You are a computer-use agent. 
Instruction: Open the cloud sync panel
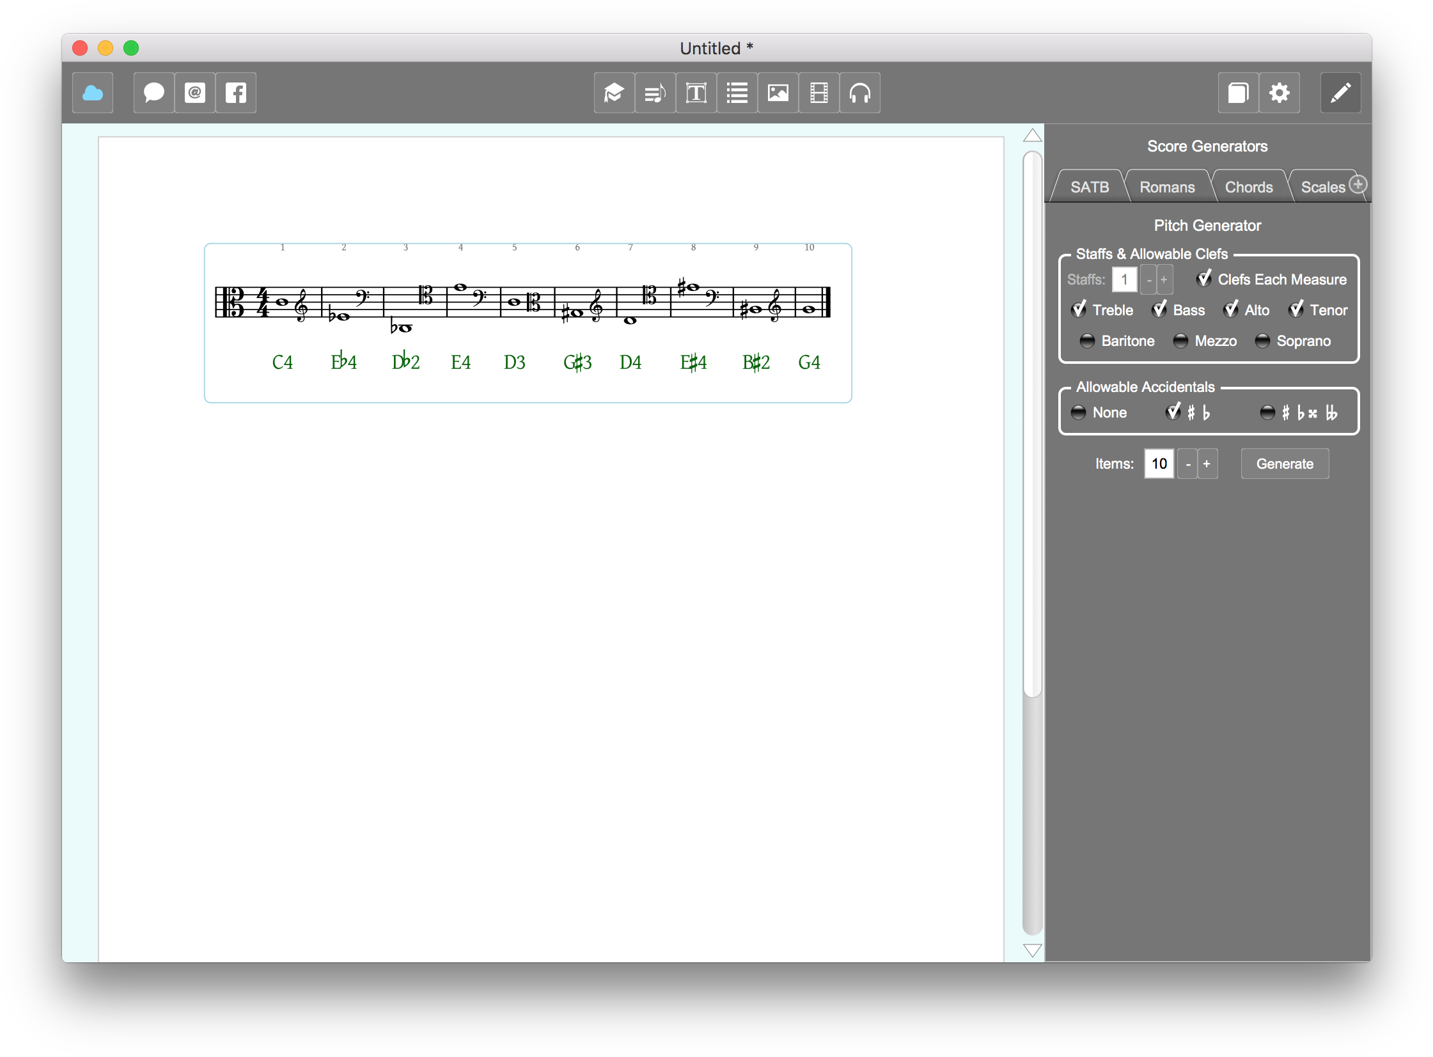[92, 93]
